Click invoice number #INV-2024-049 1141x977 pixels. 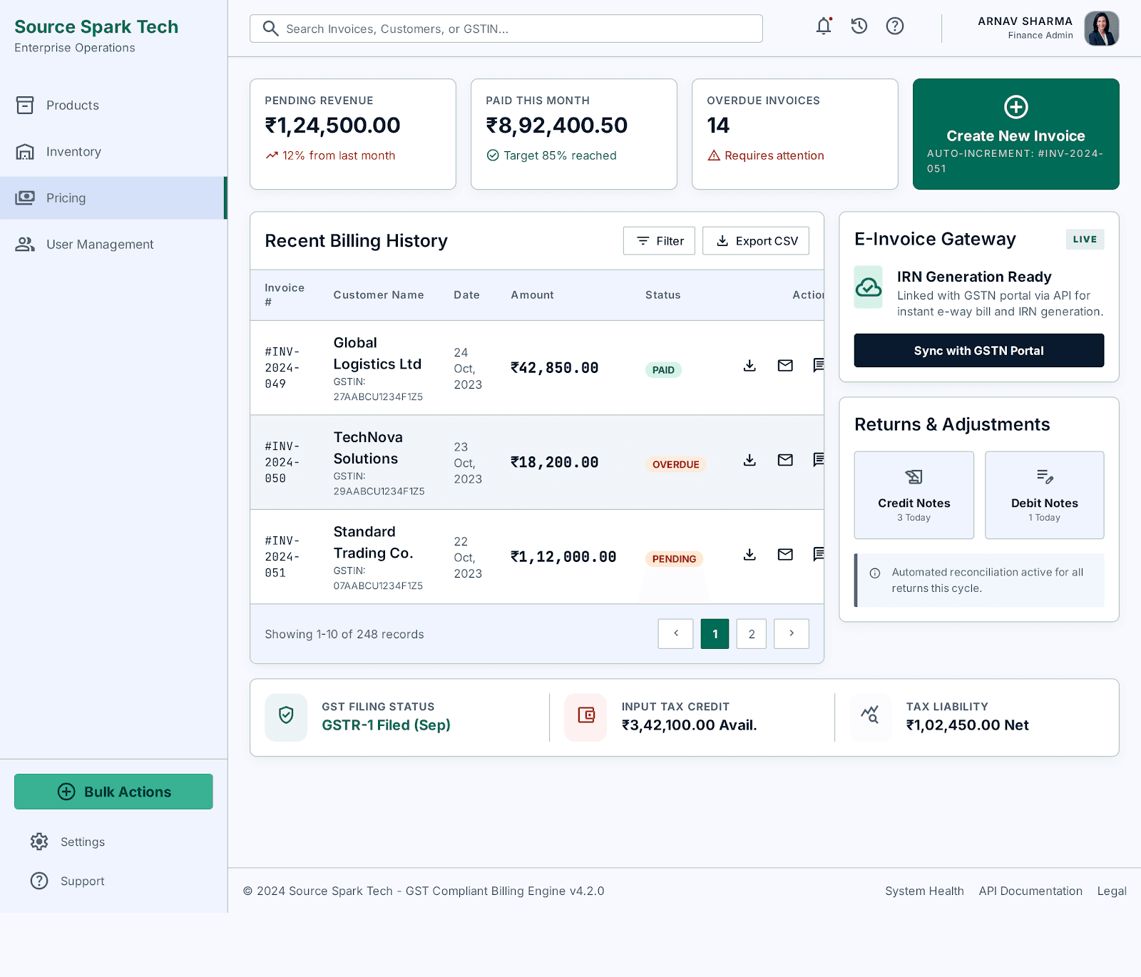click(282, 368)
